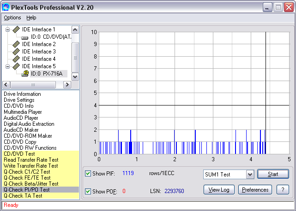This screenshot has height=211, width=296.
Task: Click the device tree scroll up arrow
Action: pos(75,30)
